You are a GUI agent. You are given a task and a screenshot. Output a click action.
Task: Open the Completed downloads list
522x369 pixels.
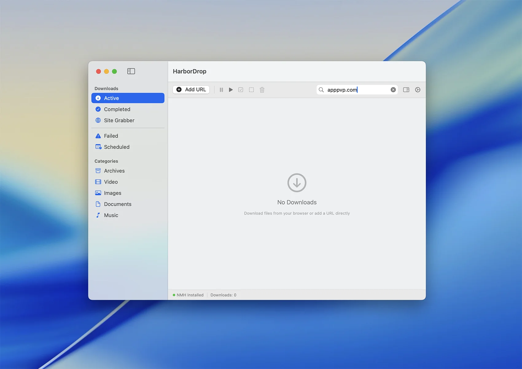117,109
